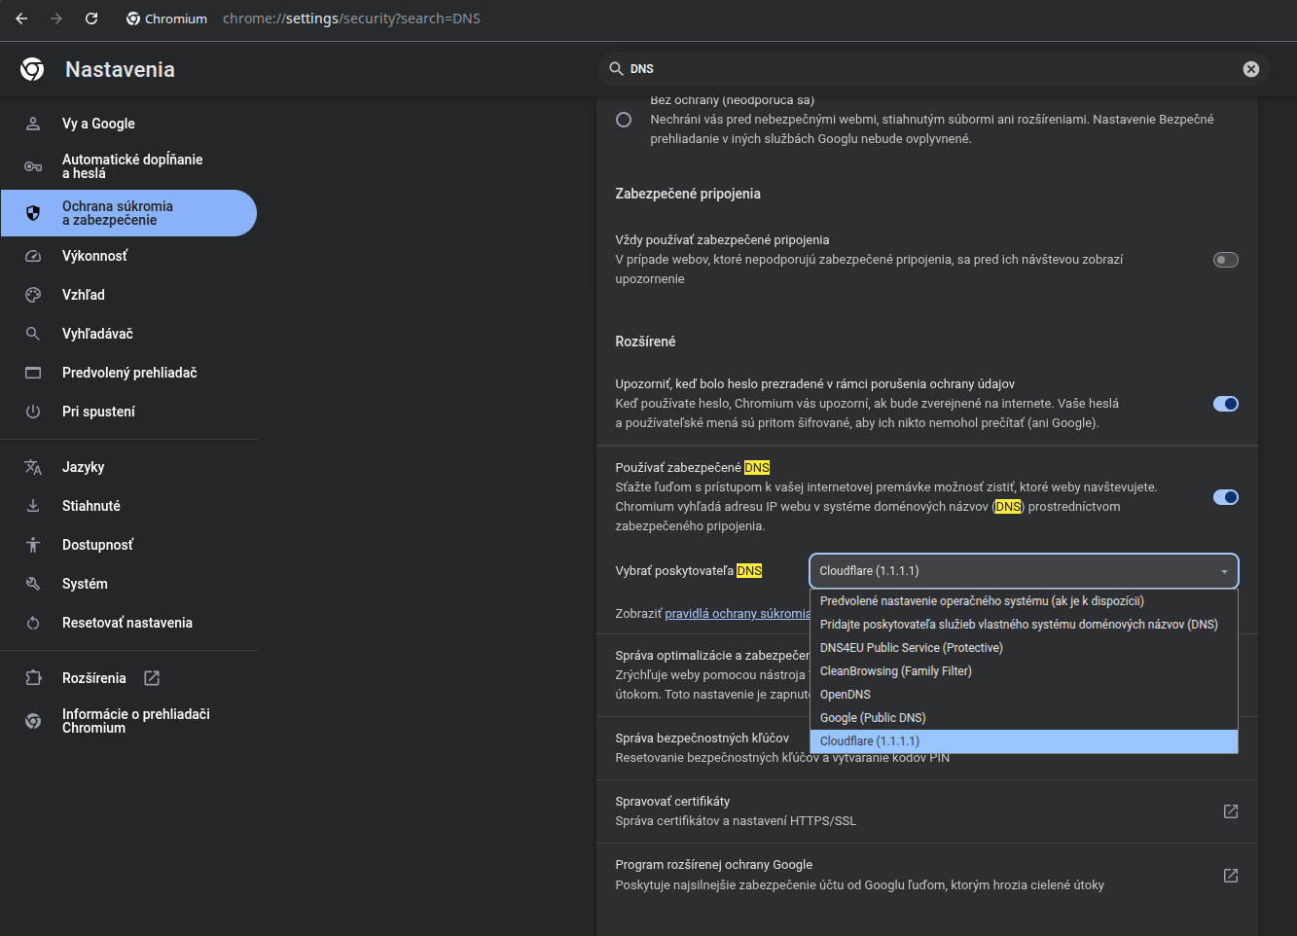This screenshot has height=936, width=1297.
Task: Open Spravovať certifikáty external link icon
Action: click(x=1230, y=811)
